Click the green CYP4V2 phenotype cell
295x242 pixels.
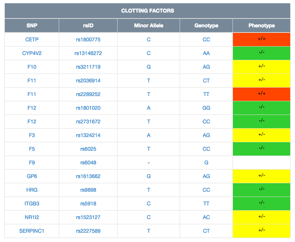coord(261,53)
